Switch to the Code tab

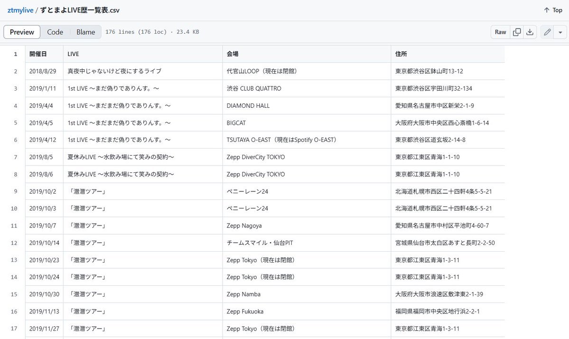[55, 32]
